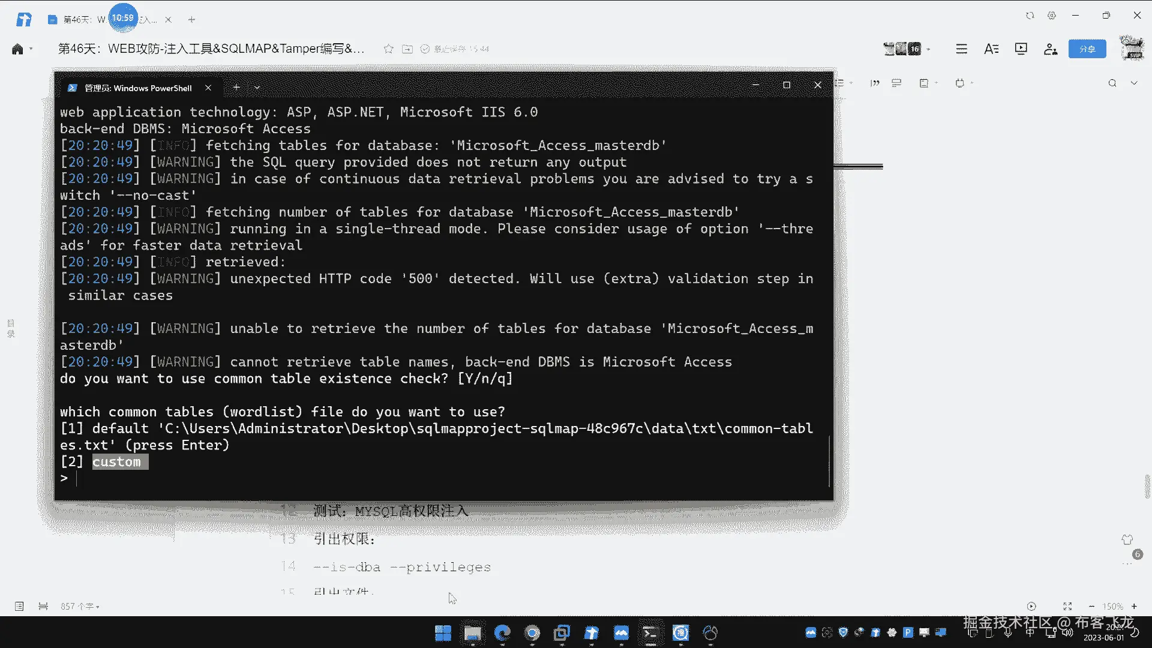Screen dimensions: 1152x648
Task: Click the three-line outline menu icon
Action: coord(961,49)
